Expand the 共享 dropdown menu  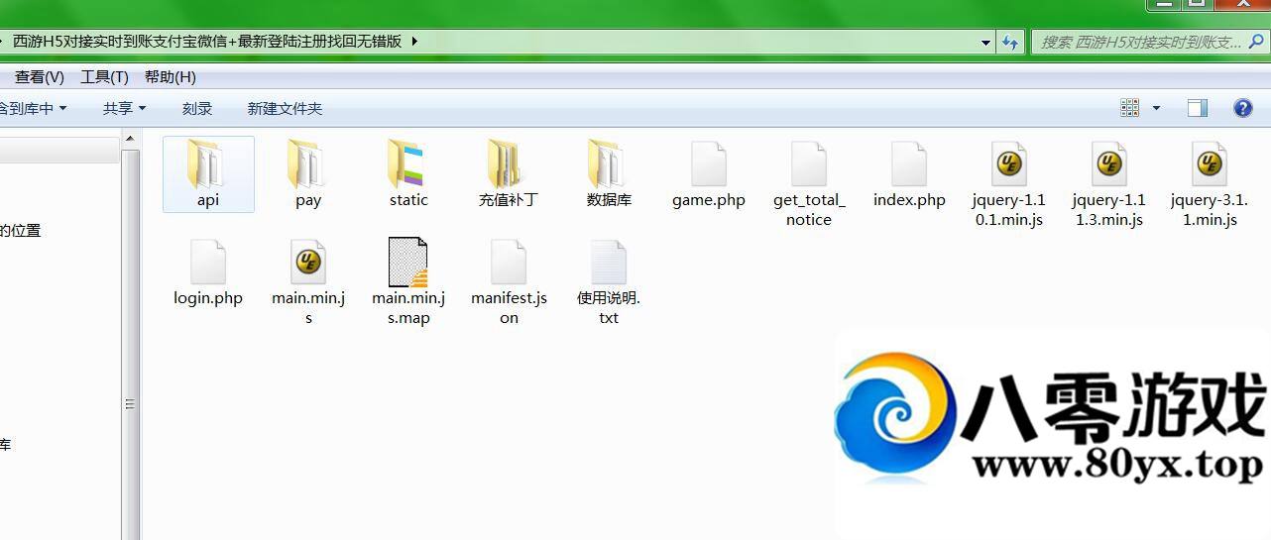(x=124, y=108)
